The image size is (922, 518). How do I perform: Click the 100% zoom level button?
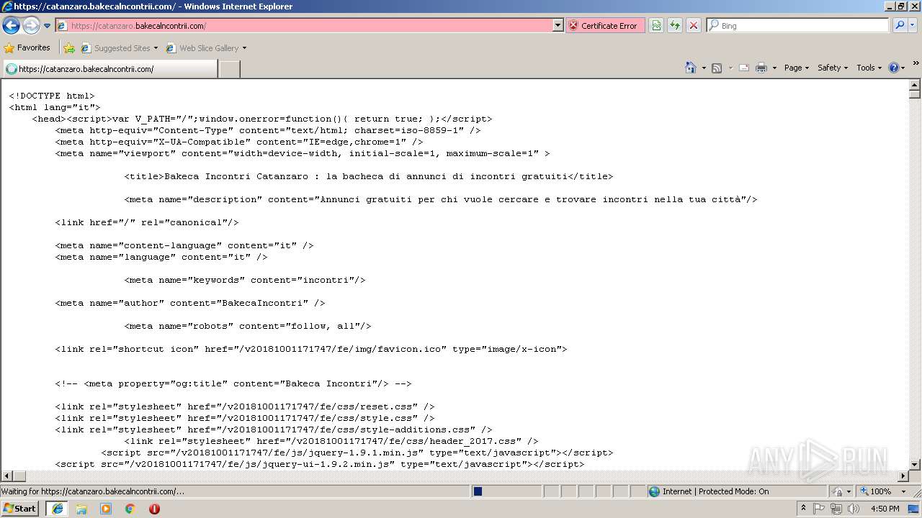877,491
